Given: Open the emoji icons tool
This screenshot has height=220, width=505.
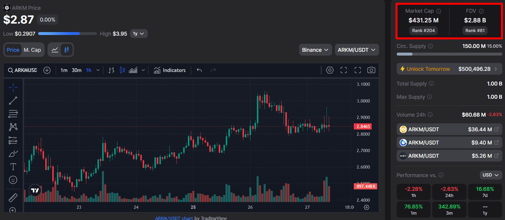Looking at the screenshot, I should pos(13,180).
